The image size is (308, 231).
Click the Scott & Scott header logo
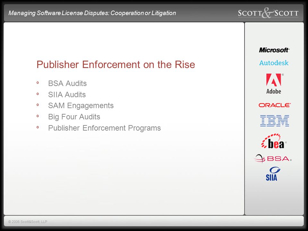[x=268, y=13]
